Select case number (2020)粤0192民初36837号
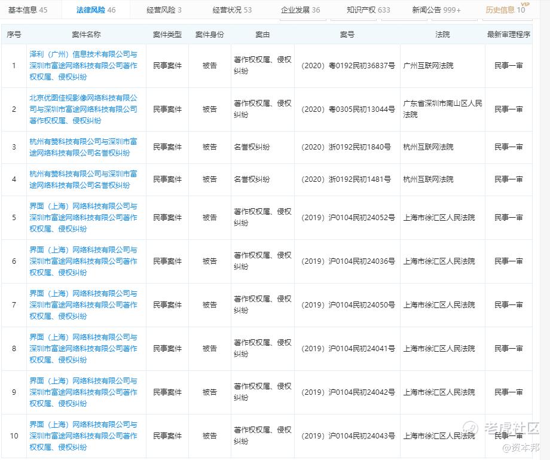The width and height of the screenshot is (550, 460). point(347,66)
